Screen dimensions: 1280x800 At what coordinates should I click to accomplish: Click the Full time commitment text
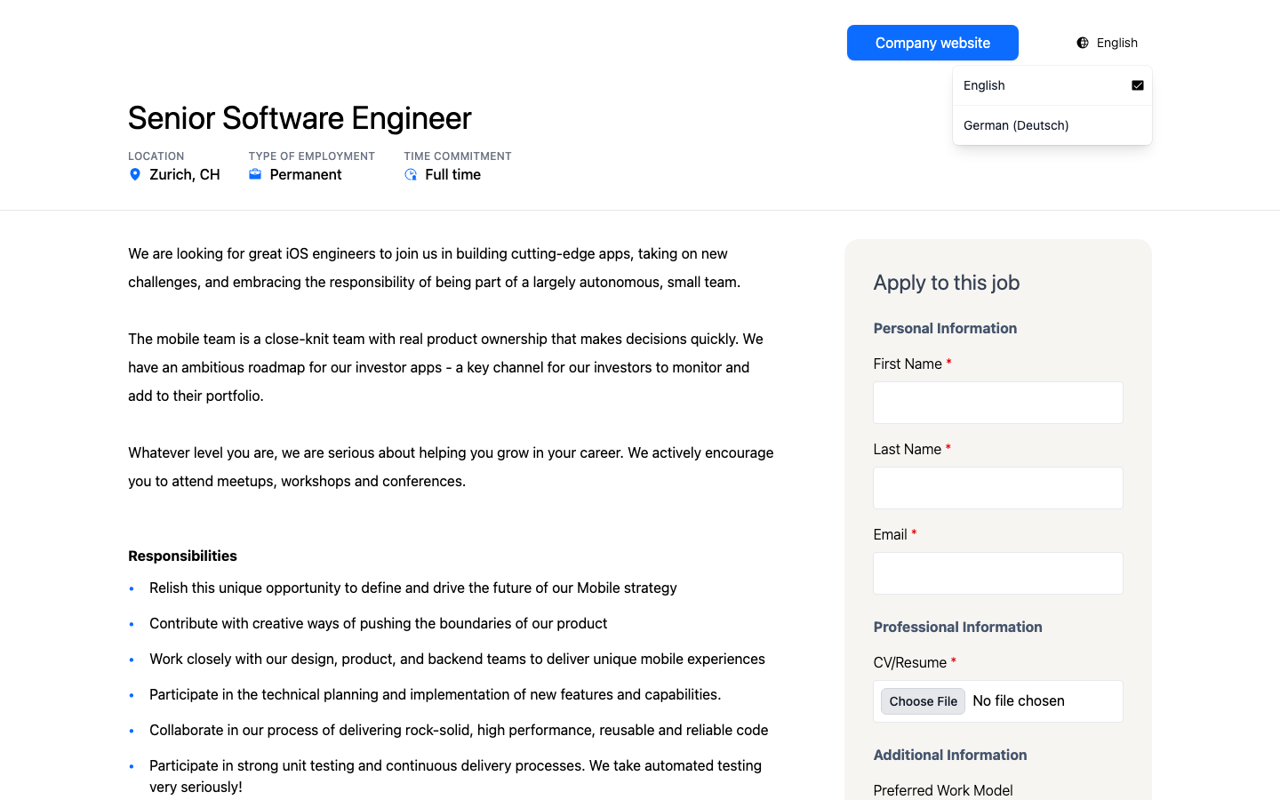coord(453,174)
